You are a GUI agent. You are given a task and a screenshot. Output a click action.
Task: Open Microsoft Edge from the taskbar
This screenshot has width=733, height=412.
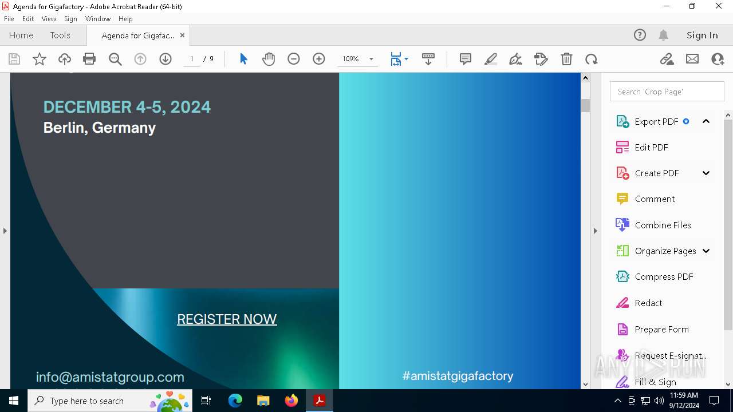coord(235,401)
